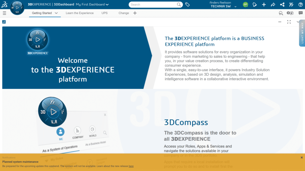Open the Getting Started tab dropdown arrow

(56, 13)
